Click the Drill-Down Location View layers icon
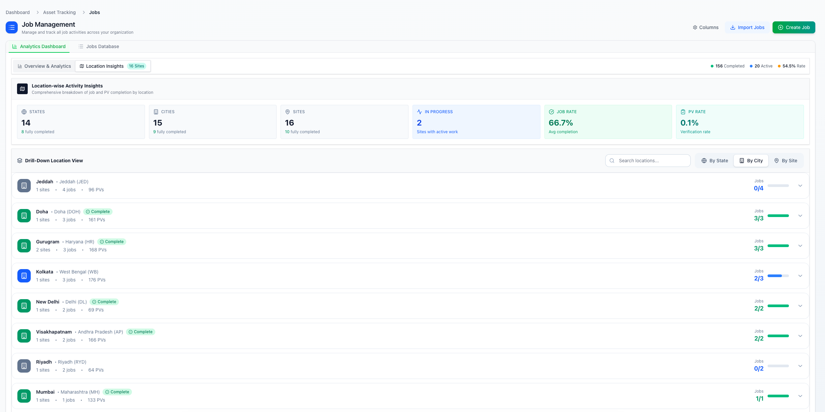The width and height of the screenshot is (825, 412). click(x=20, y=160)
